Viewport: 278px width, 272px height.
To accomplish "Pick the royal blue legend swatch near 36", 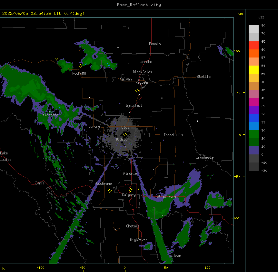I will (x=253, y=118).
